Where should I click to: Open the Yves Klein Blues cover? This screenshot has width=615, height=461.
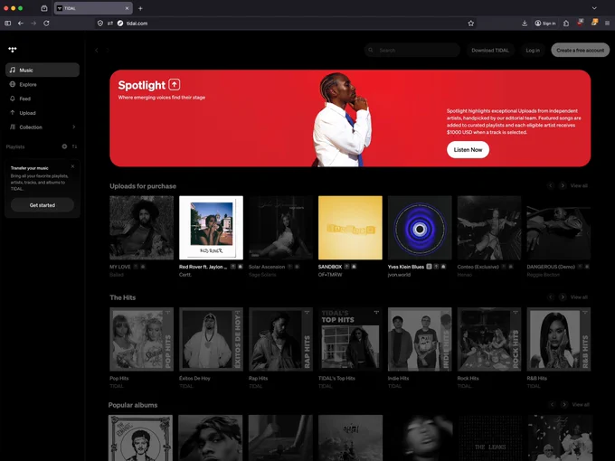click(x=420, y=228)
